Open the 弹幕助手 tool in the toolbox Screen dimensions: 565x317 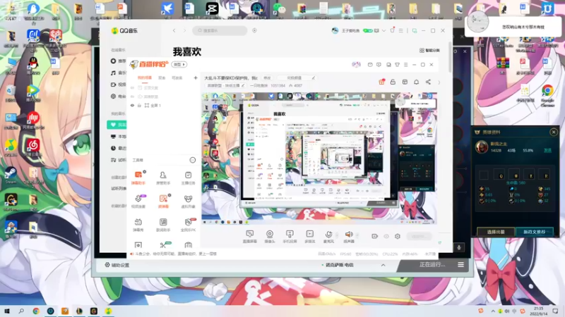coord(138,178)
